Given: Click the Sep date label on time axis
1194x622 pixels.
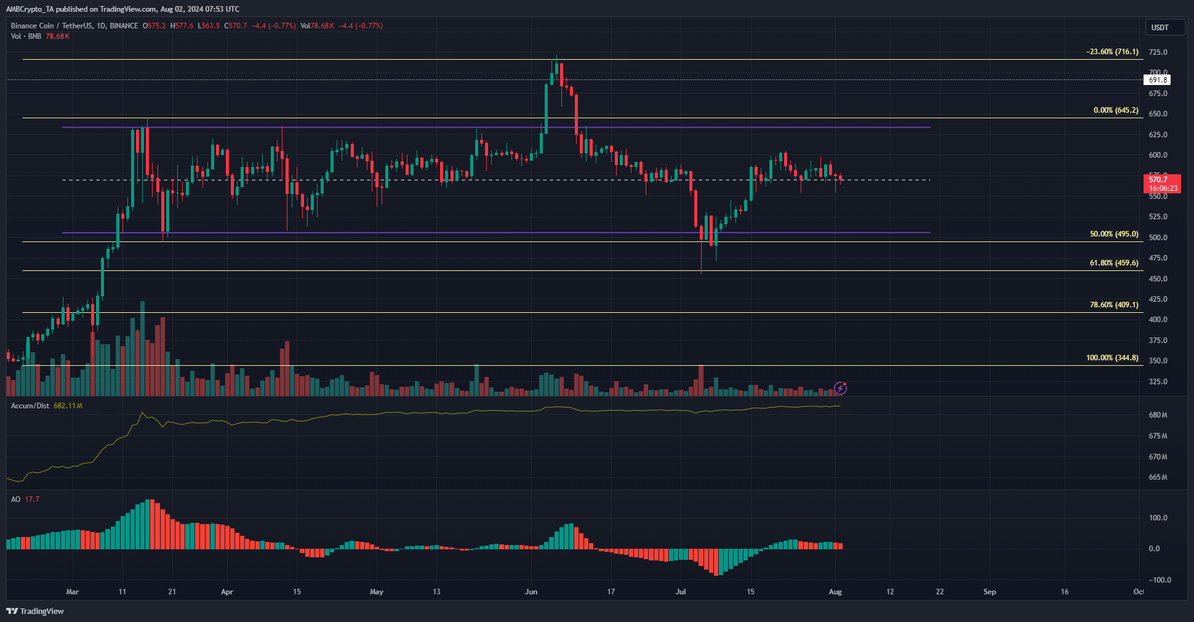Looking at the screenshot, I should point(990,592).
